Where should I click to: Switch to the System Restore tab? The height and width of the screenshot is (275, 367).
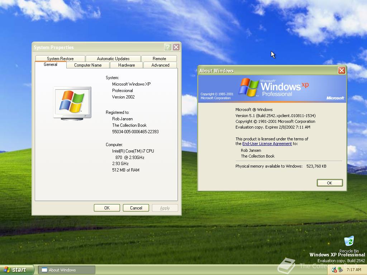click(x=60, y=58)
